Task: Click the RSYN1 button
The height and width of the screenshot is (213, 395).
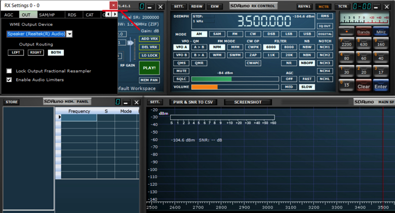Action: point(304,7)
